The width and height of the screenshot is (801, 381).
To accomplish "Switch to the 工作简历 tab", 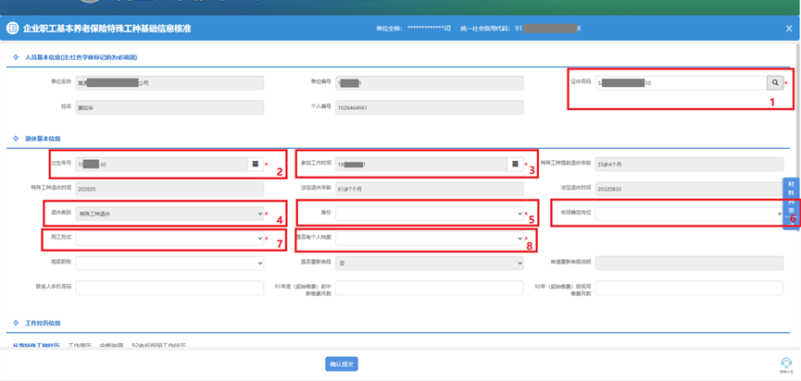I will click(81, 346).
